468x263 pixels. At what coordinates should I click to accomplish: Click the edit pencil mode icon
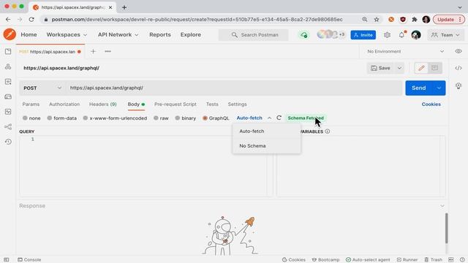coord(421,68)
